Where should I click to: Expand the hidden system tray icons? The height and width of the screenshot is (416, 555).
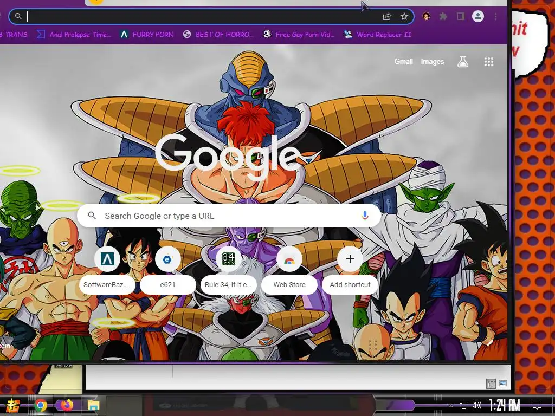(450, 406)
